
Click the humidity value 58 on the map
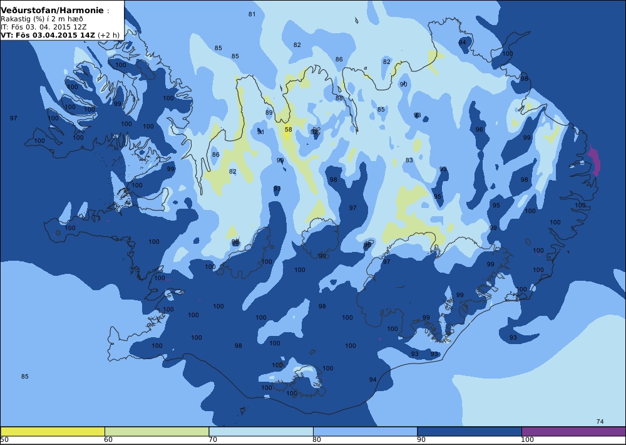[288, 130]
